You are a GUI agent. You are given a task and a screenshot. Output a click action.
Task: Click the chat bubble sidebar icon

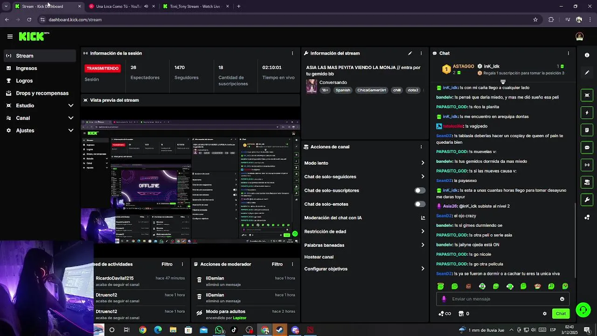point(587,147)
